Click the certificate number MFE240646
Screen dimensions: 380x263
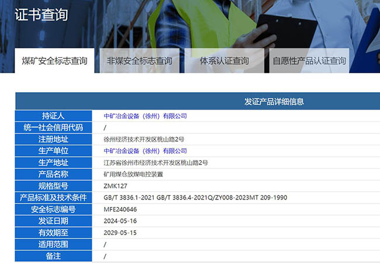[120, 209]
